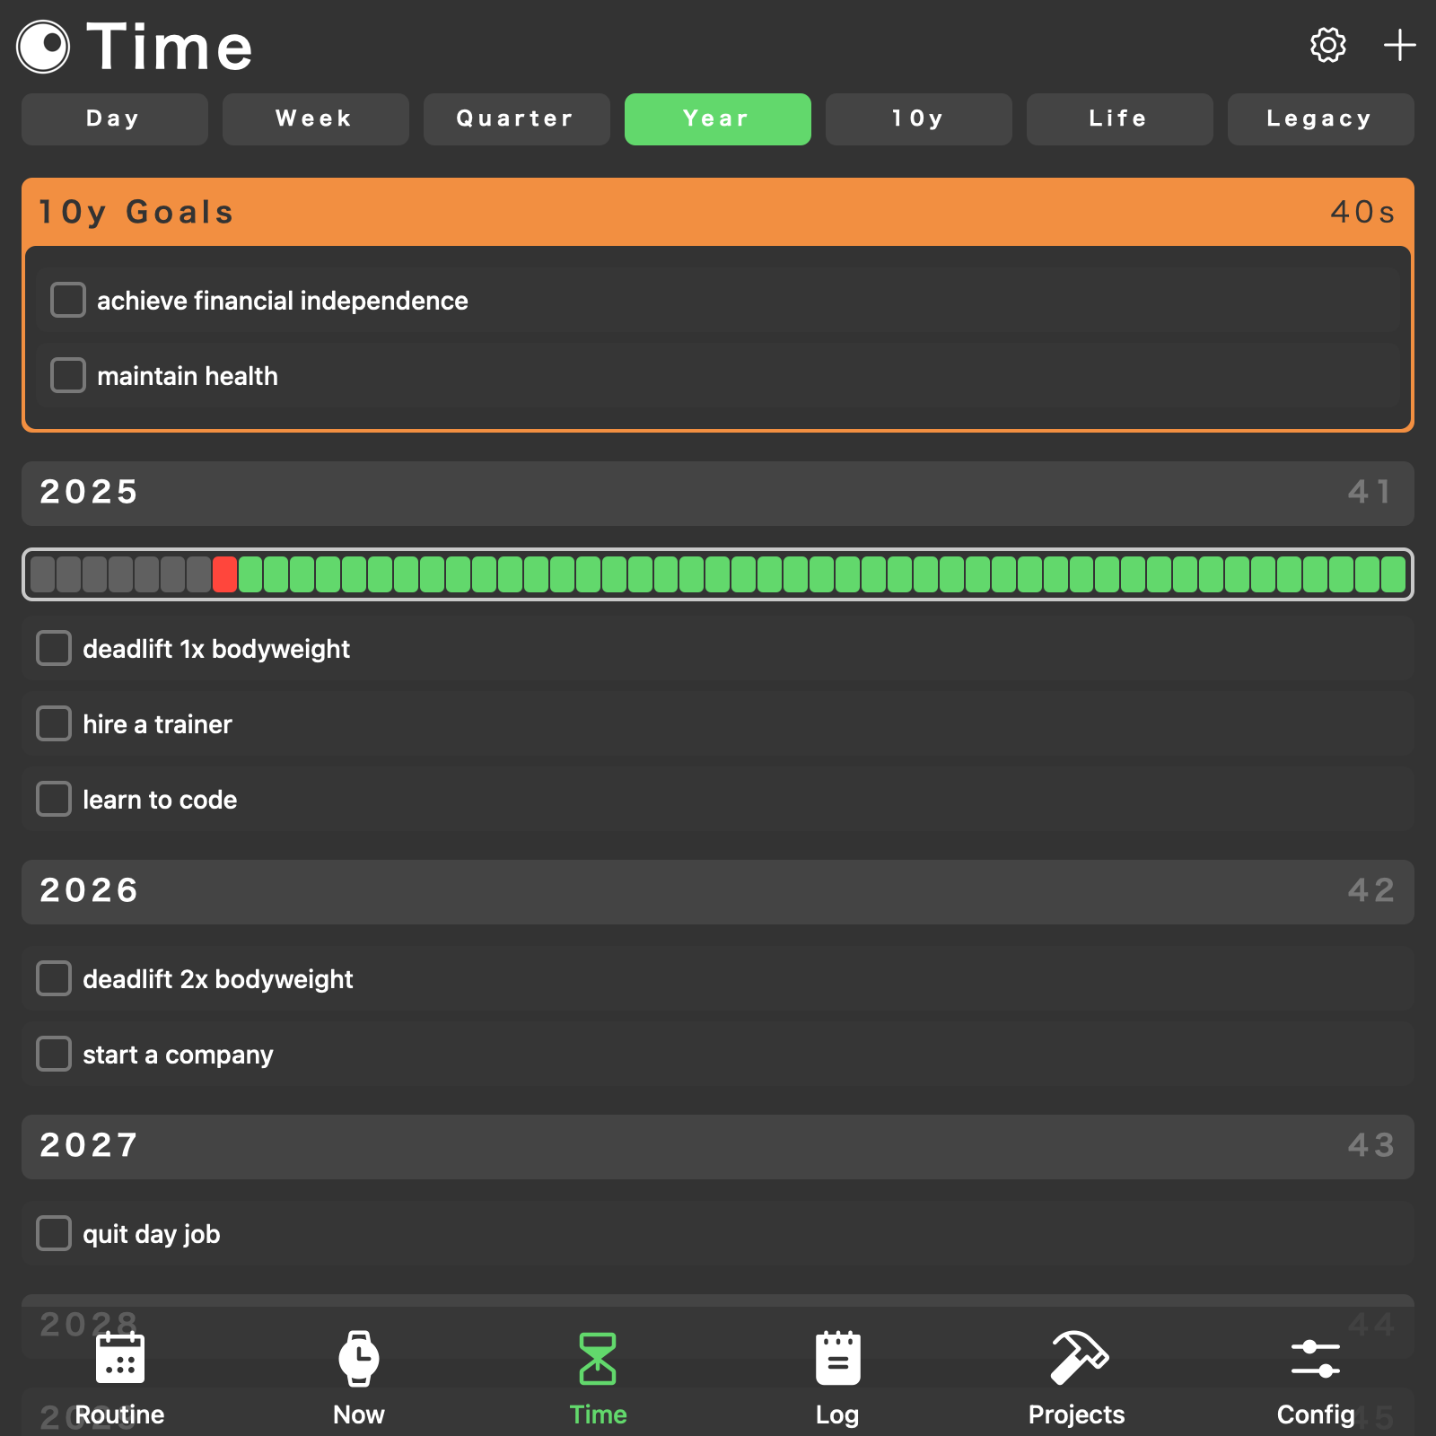Open the 'quit day job' goal
This screenshot has width=1436, height=1436.
pos(151,1234)
